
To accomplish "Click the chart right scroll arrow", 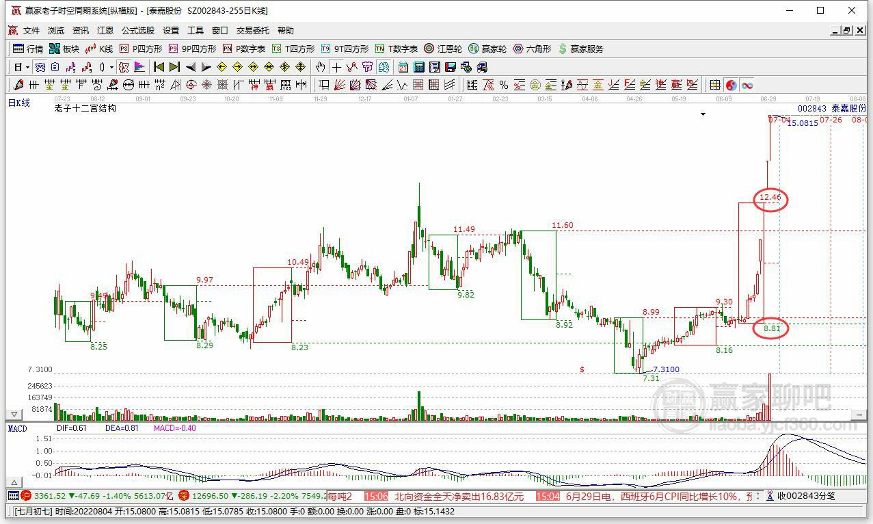I will tap(860, 415).
